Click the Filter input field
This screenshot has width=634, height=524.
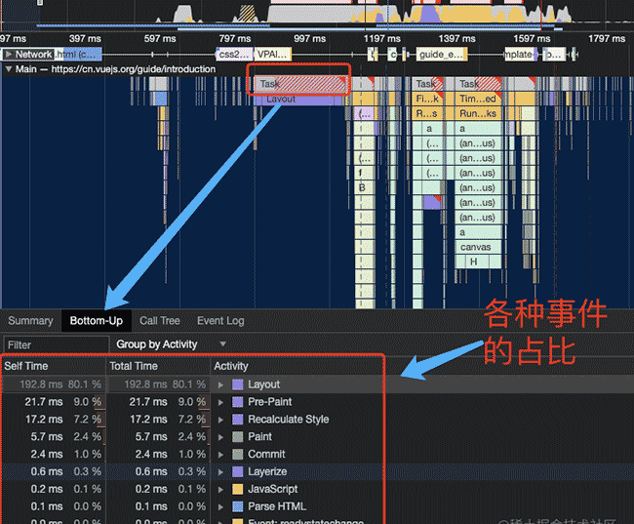[x=57, y=344]
